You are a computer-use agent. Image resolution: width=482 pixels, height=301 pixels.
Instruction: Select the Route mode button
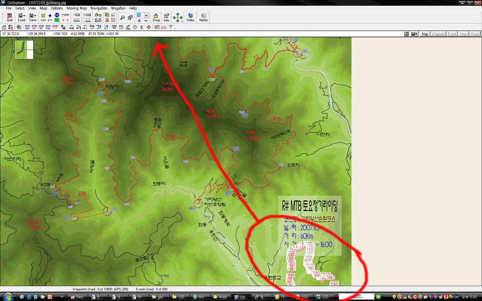[x=474, y=34]
